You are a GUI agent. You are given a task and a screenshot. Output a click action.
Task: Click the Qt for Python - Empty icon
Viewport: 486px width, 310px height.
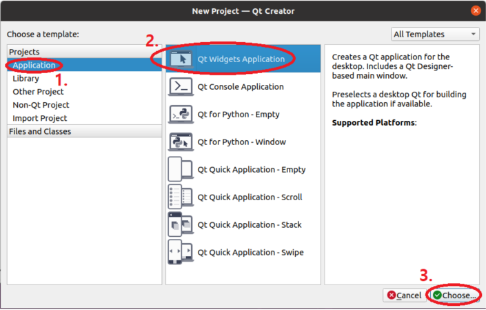(x=181, y=114)
